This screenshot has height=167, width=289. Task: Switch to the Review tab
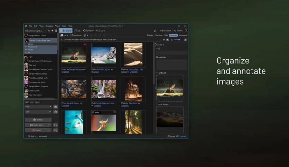[88, 31]
